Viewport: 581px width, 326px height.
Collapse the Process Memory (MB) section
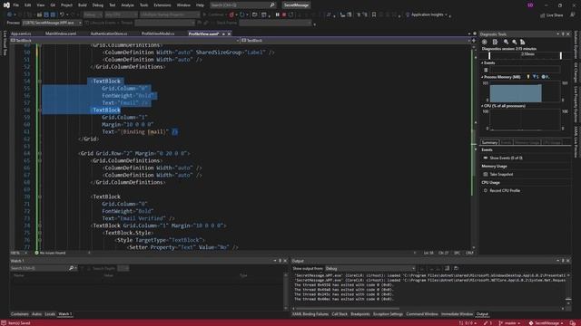click(x=482, y=77)
